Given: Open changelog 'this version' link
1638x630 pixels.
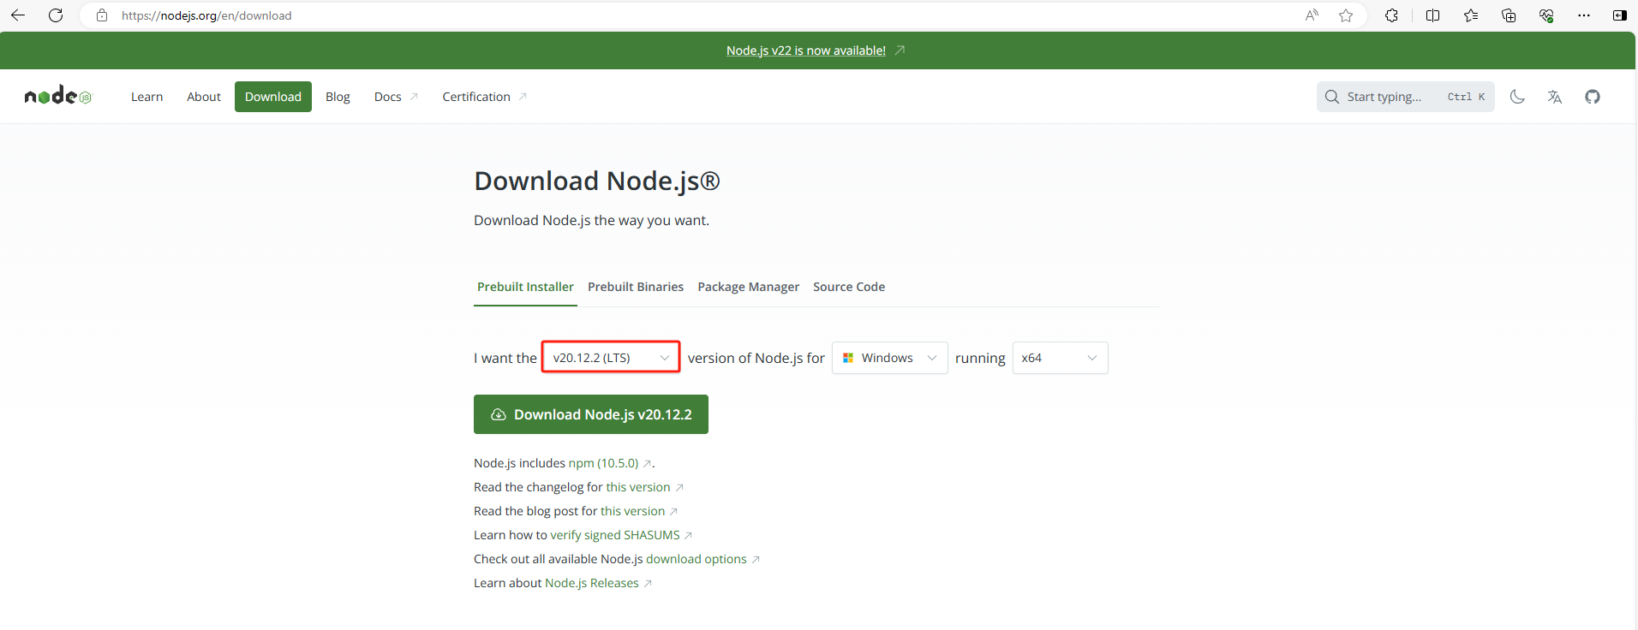Looking at the screenshot, I should (x=638, y=487).
